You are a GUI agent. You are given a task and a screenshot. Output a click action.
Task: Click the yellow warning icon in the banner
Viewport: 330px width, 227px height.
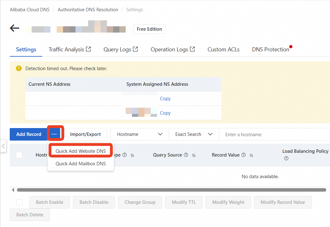[19, 68]
